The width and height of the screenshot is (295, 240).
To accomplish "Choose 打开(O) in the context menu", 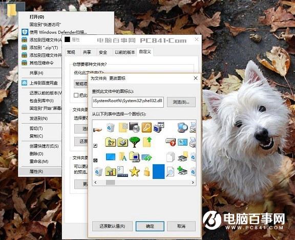I will coord(37,17).
